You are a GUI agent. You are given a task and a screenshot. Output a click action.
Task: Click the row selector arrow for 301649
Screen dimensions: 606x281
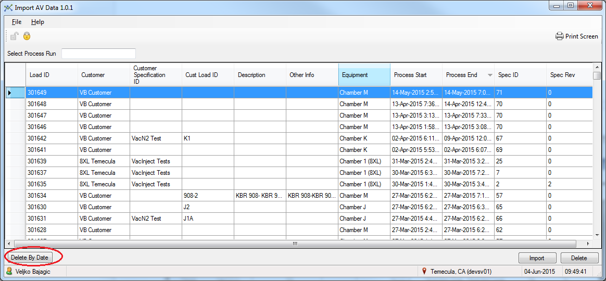pyautogui.click(x=10, y=93)
